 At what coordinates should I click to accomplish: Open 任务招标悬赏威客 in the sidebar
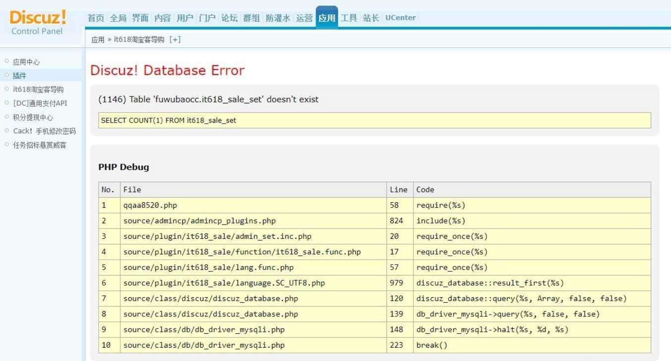point(40,145)
